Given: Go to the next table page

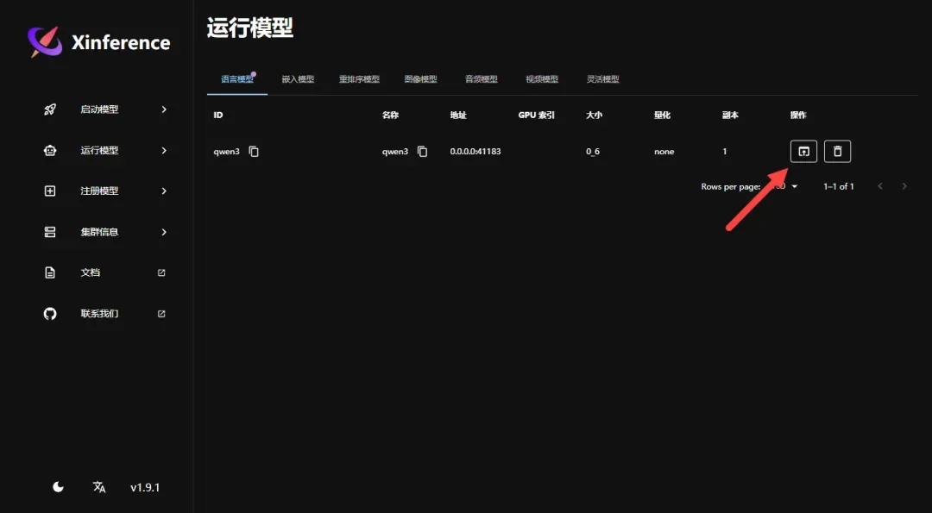Looking at the screenshot, I should point(904,186).
